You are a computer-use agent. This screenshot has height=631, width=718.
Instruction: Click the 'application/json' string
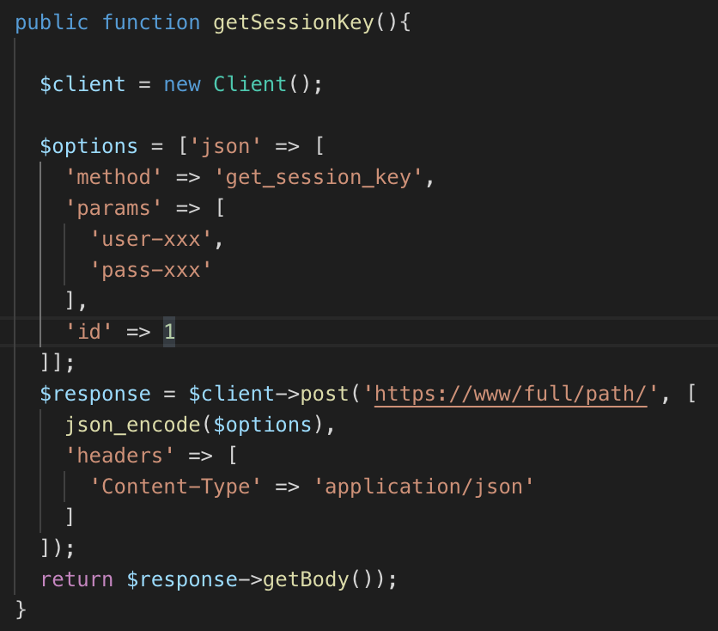coord(424,487)
